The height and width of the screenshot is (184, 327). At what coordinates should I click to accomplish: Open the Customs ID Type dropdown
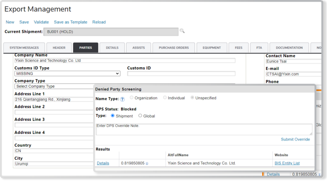(67, 74)
